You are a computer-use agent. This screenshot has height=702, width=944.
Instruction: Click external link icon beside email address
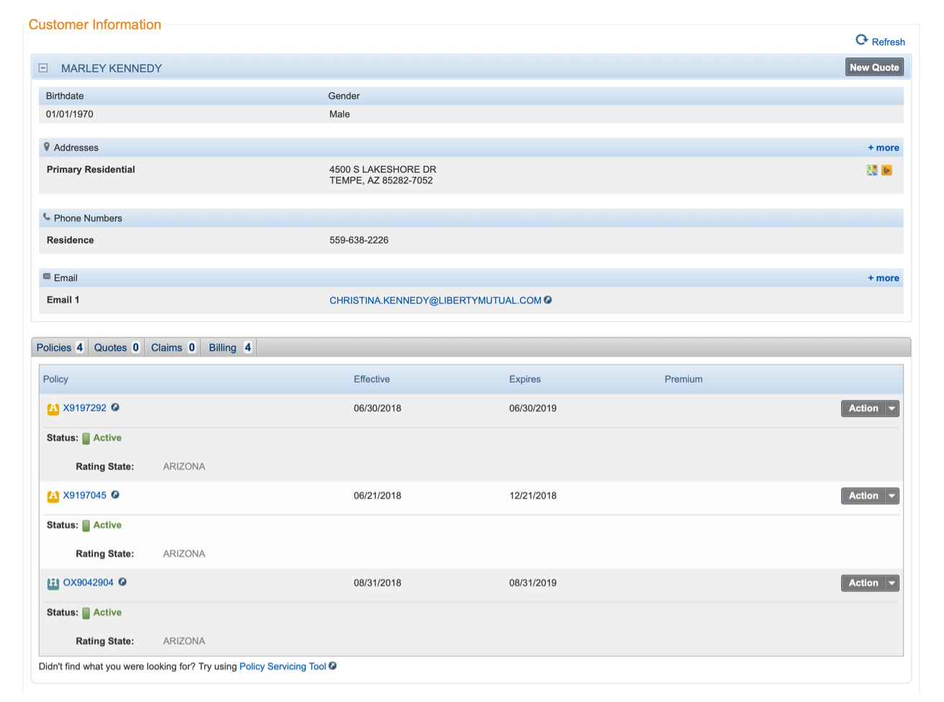pyautogui.click(x=548, y=300)
